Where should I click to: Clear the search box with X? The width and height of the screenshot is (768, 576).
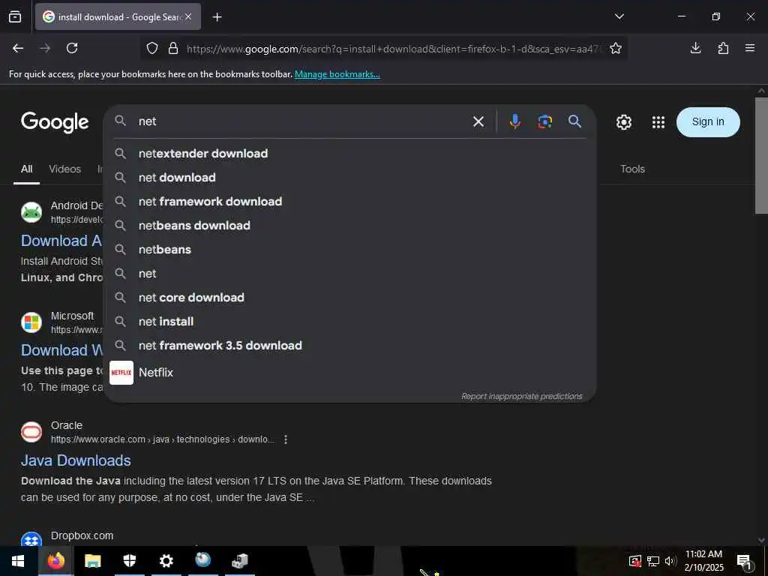click(x=478, y=121)
